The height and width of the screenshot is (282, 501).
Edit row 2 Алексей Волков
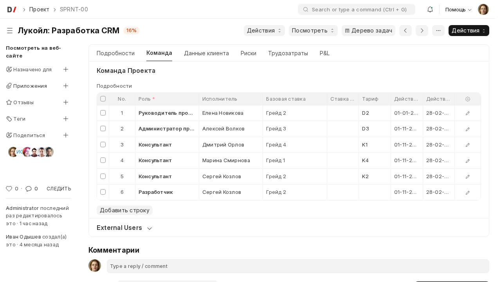click(468, 129)
